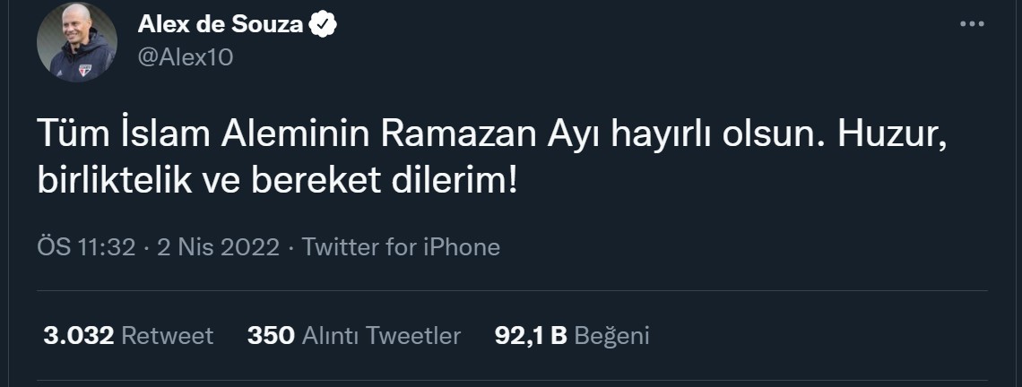Open the three-dot more options menu
The image size is (1022, 387).
click(x=971, y=25)
